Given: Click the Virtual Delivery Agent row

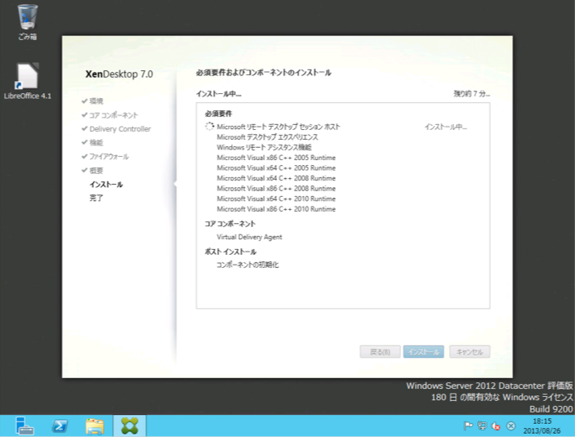Looking at the screenshot, I should coord(249,237).
